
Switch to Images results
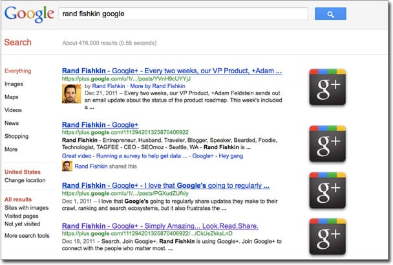[14, 84]
